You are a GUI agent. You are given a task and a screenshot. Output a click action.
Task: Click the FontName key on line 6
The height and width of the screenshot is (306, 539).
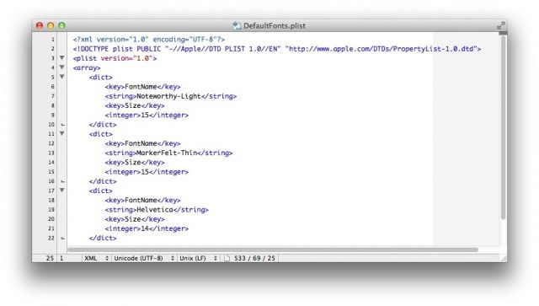(142, 87)
